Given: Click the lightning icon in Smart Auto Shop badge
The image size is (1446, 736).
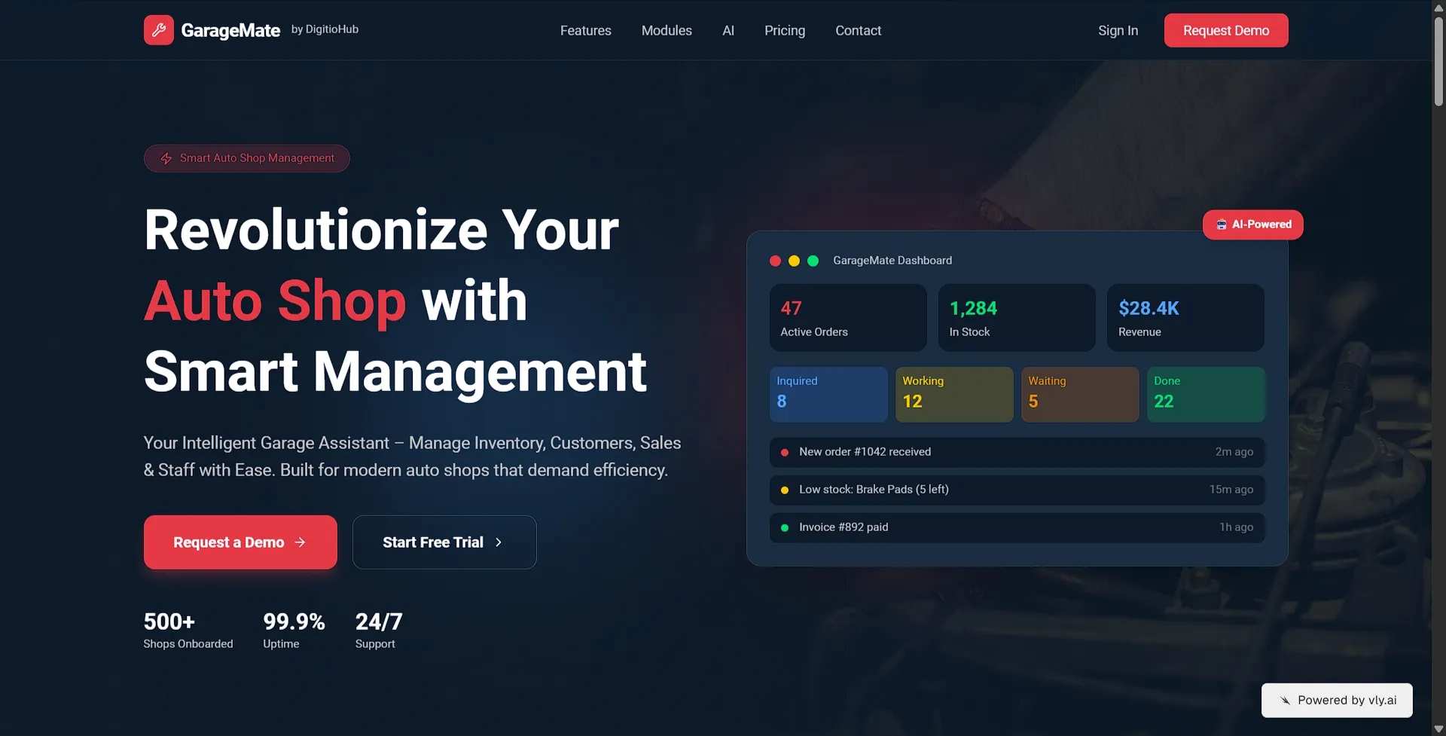Looking at the screenshot, I should [166, 158].
